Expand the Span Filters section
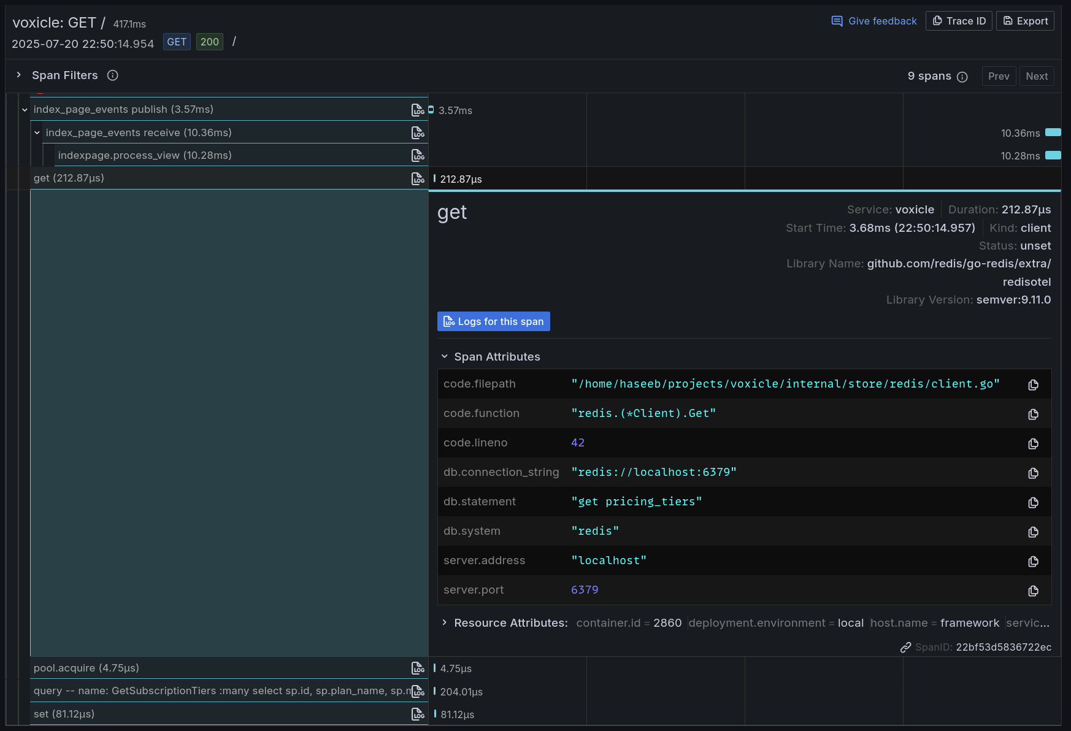The image size is (1071, 731). pyautogui.click(x=19, y=75)
